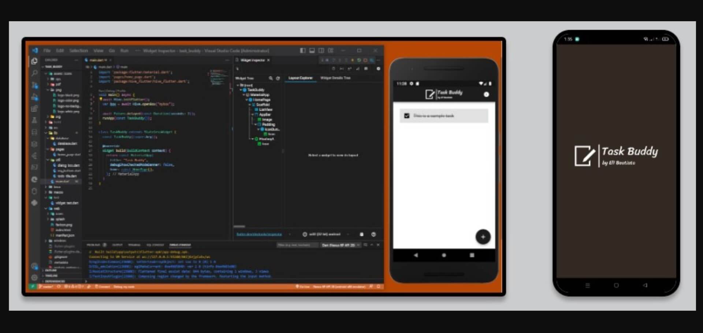This screenshot has height=333, width=703.
Task: Collapse the TaskBuddy node in the Widget Tree
Action: 241,90
